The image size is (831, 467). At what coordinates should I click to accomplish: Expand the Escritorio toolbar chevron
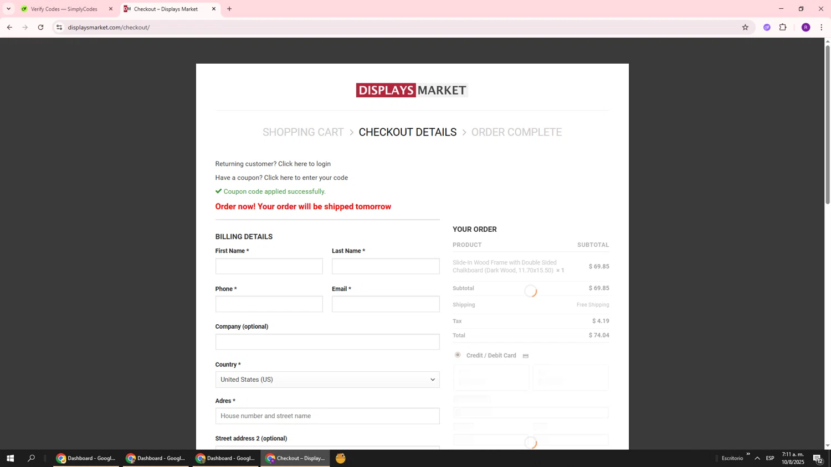click(748, 454)
